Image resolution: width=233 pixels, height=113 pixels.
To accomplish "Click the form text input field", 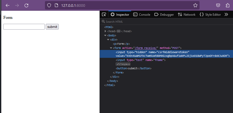I will [x=24, y=27].
